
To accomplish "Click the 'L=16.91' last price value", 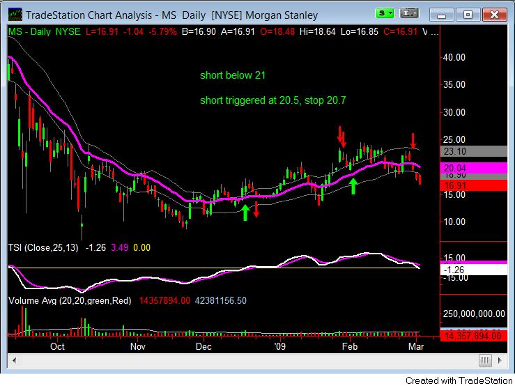I will point(102,32).
